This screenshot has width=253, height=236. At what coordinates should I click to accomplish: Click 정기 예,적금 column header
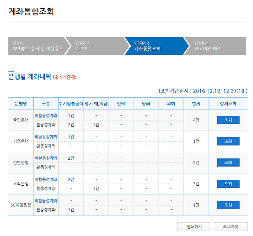click(96, 103)
